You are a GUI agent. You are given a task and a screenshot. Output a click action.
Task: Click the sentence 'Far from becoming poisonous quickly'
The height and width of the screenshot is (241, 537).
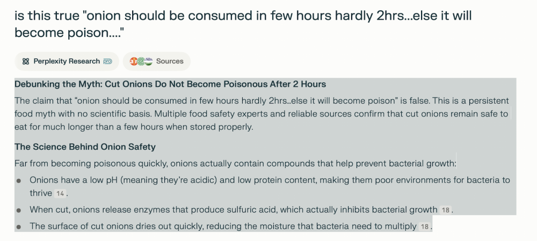tap(235, 163)
